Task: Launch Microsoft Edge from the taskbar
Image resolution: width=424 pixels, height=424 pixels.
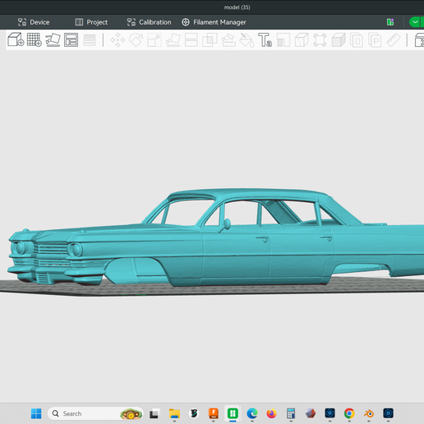Action: pyautogui.click(x=252, y=413)
